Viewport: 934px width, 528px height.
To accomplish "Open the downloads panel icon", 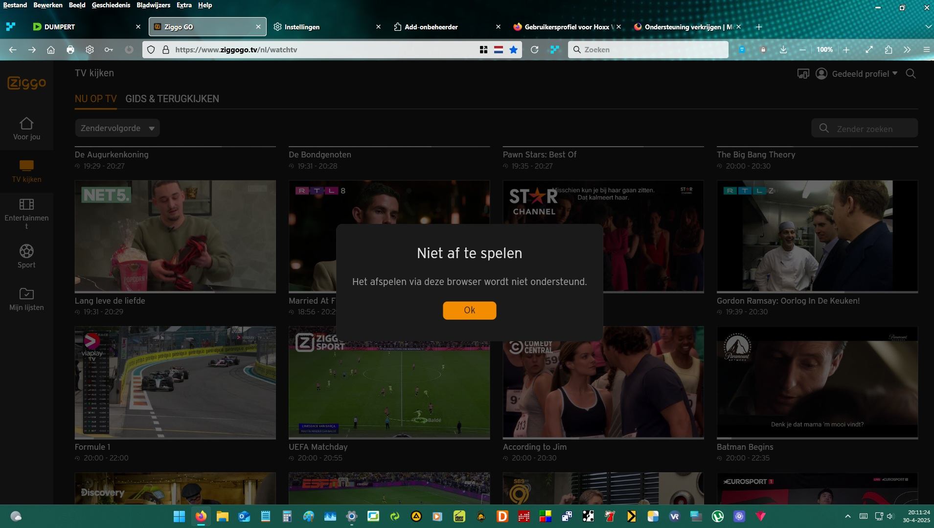I will pos(783,49).
